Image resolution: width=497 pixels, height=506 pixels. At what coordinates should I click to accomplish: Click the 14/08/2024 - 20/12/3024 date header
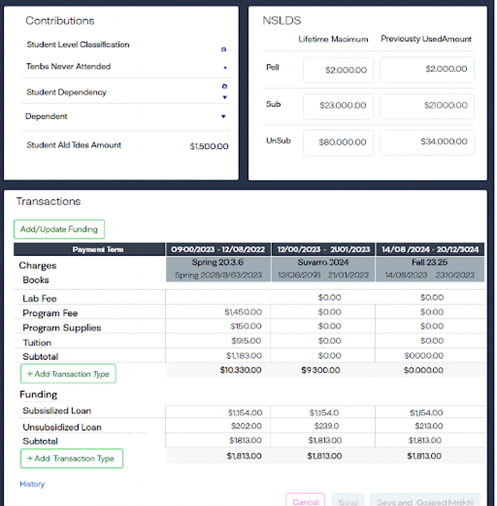tap(430, 249)
